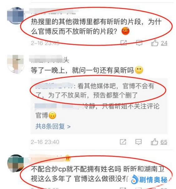
Task: Like the comment with 65 likes
Action: click(154, 142)
